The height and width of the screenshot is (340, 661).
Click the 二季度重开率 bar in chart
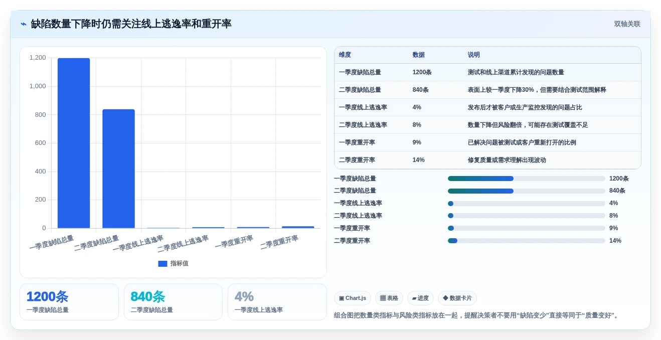pyautogui.click(x=298, y=227)
